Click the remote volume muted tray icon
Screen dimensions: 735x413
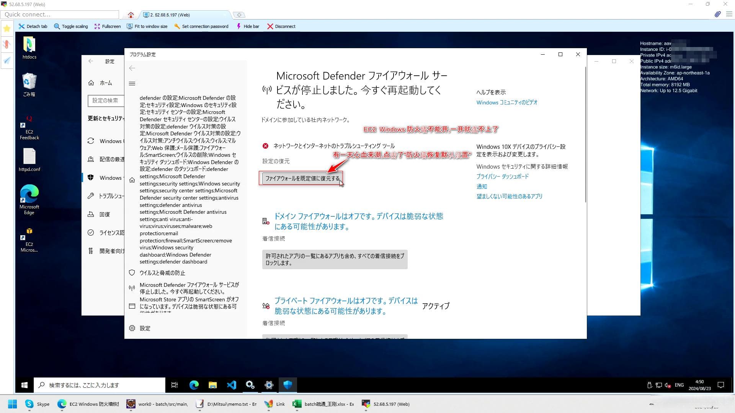click(668, 385)
